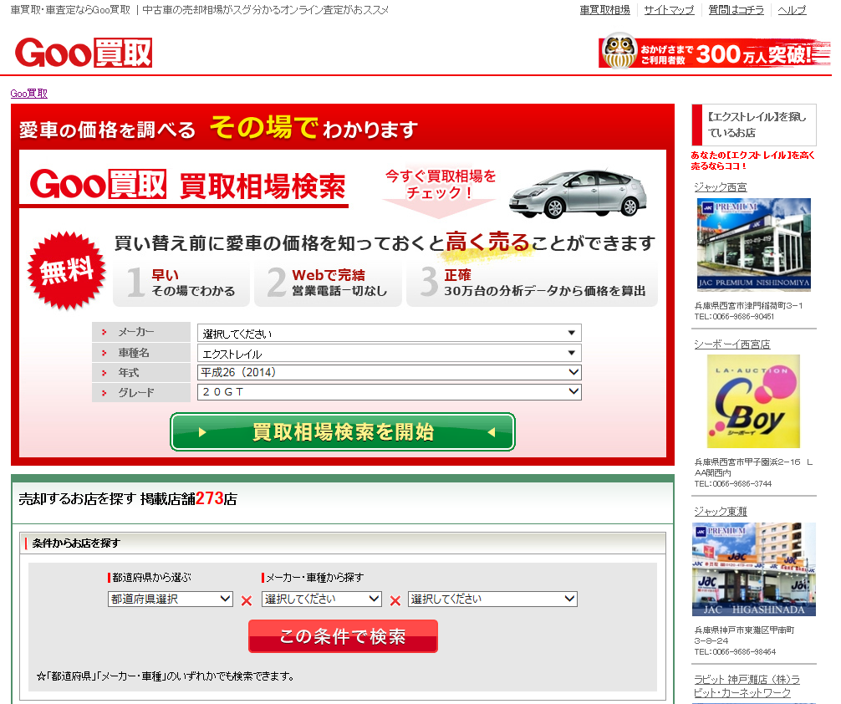Open the サイトマップ link
This screenshot has width=841, height=704.
669,10
